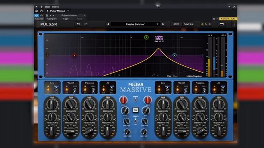Click the left Warmth band GAIN knob

71,104
